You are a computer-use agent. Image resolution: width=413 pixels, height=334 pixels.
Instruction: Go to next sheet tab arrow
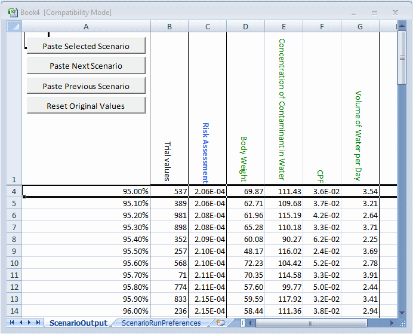point(29,323)
